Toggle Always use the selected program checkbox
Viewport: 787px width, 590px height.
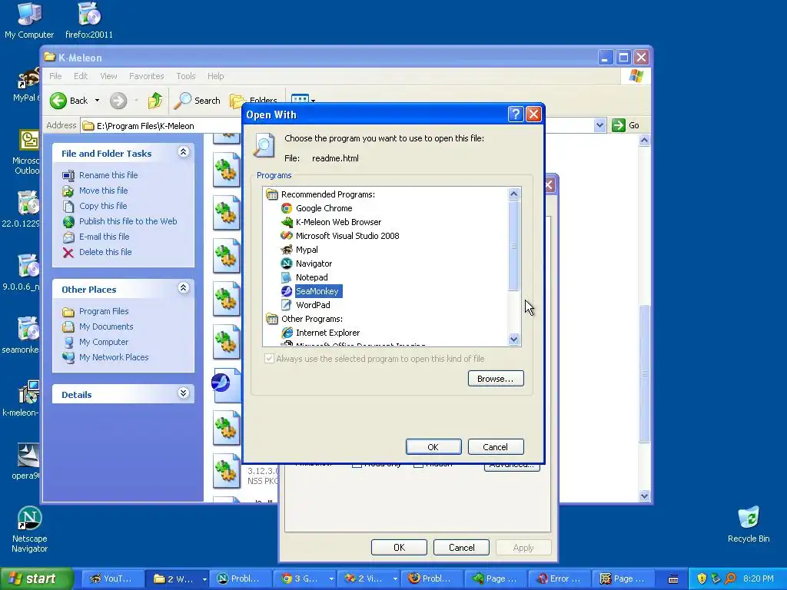point(269,359)
